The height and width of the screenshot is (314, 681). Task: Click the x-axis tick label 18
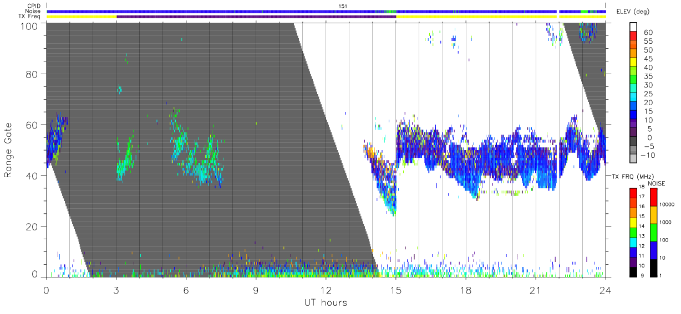tap(466, 290)
